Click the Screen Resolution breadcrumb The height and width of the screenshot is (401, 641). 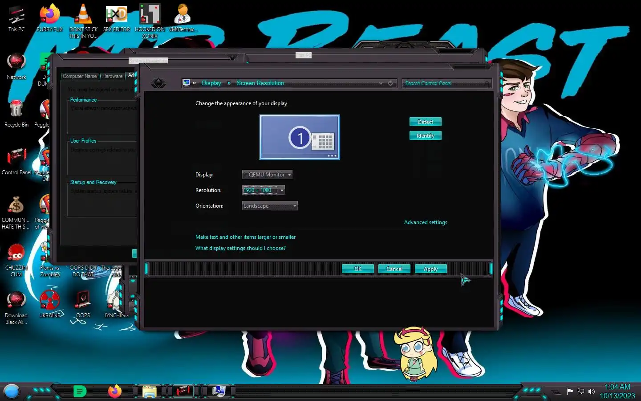(260, 83)
